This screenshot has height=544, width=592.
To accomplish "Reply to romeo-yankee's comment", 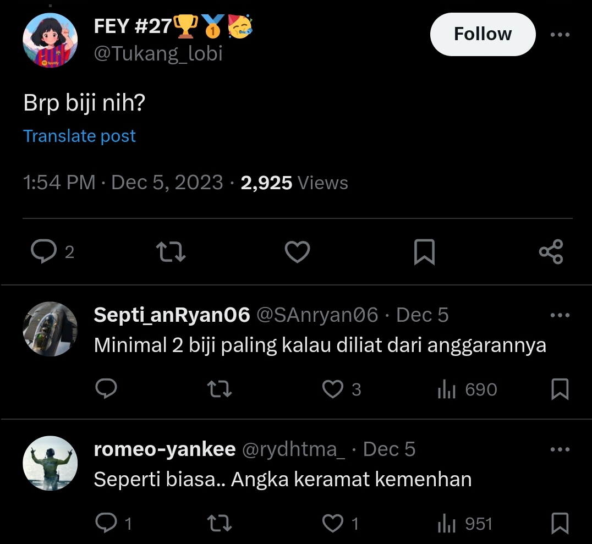I will pos(106,523).
